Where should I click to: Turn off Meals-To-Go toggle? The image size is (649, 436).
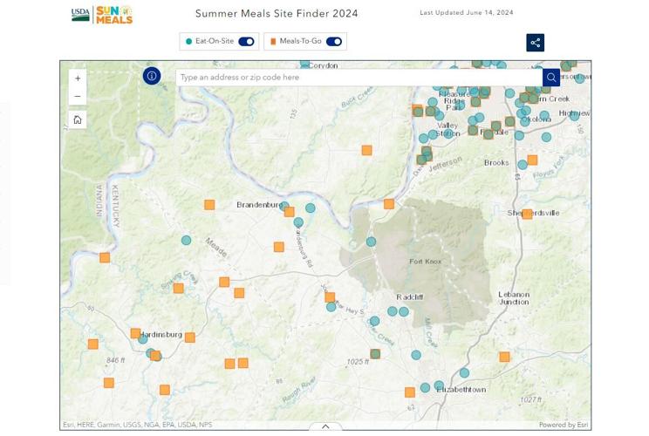334,41
